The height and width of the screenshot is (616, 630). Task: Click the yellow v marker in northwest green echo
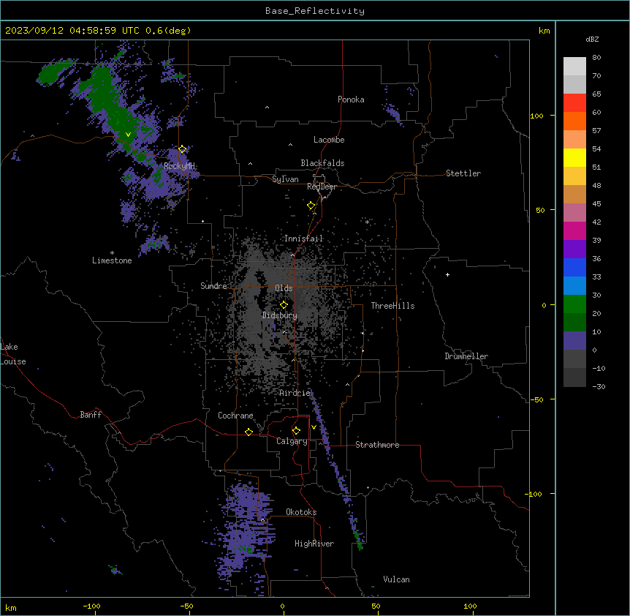(x=128, y=135)
